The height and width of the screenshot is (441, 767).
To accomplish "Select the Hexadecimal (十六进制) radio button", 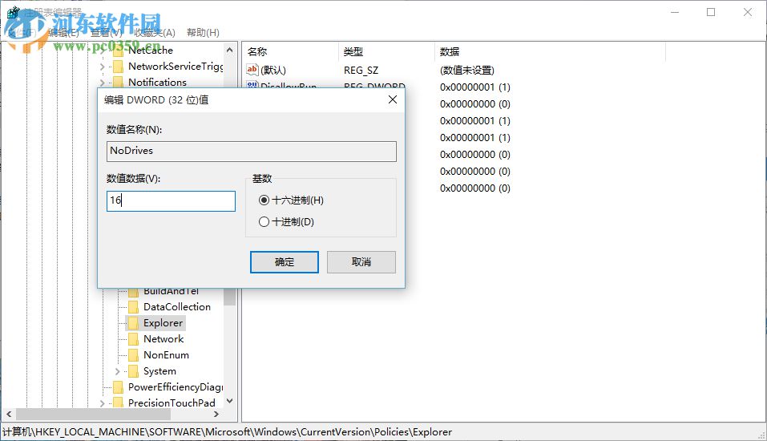I will click(264, 200).
